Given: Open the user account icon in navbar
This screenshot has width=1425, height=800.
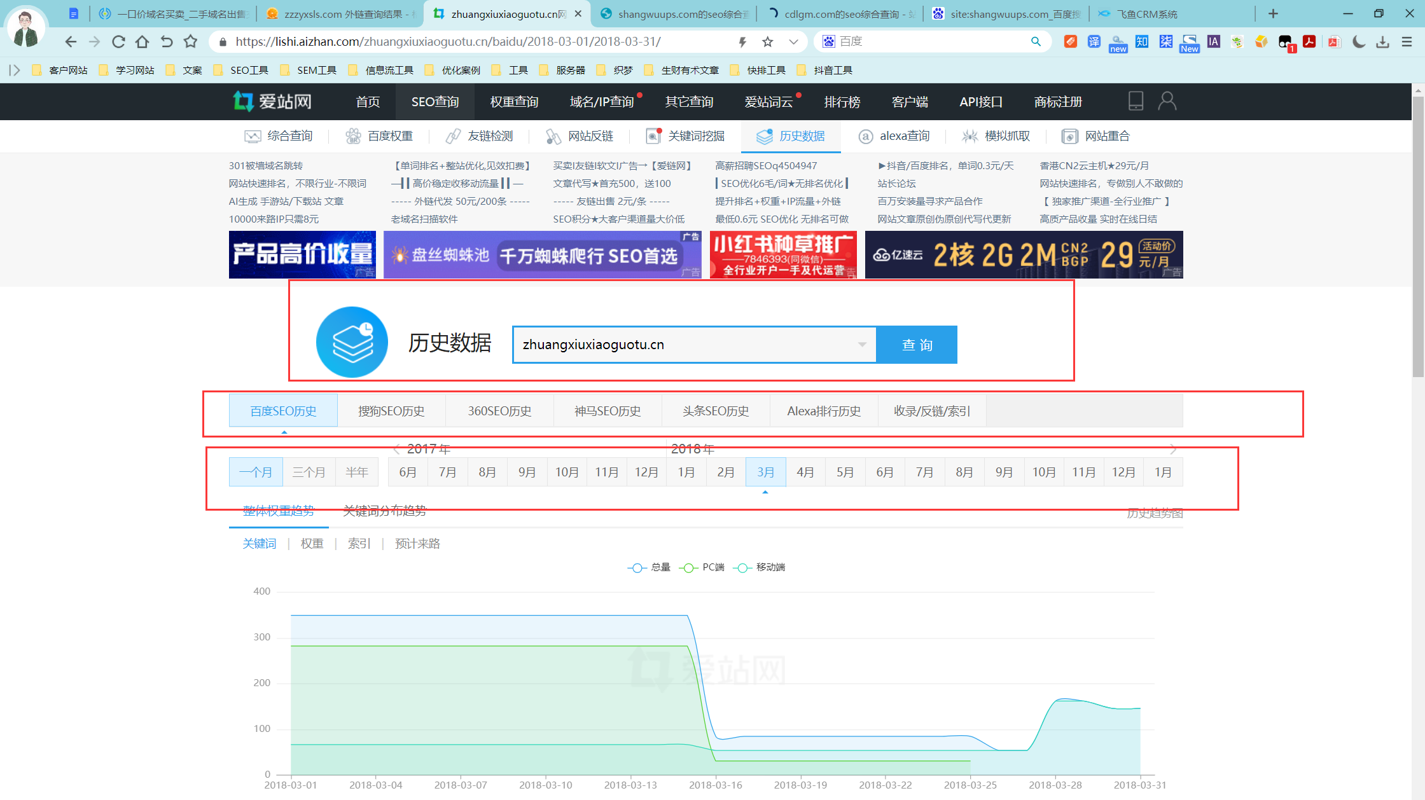Looking at the screenshot, I should point(1167,100).
